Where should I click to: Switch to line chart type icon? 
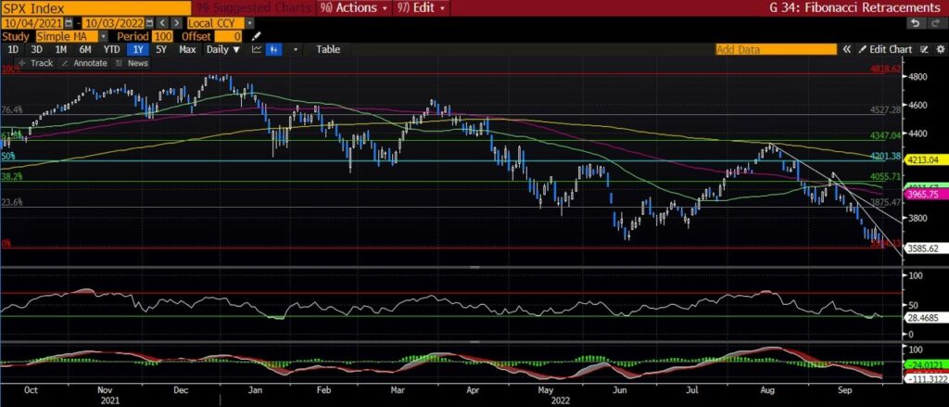pos(258,49)
